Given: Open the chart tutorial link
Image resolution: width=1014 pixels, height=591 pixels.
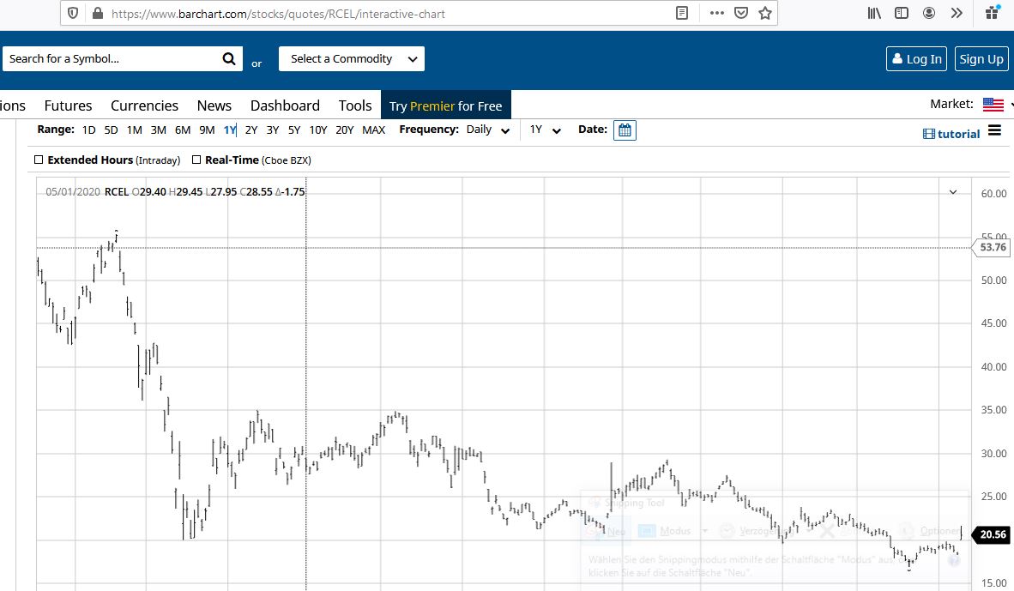Looking at the screenshot, I should [x=951, y=134].
